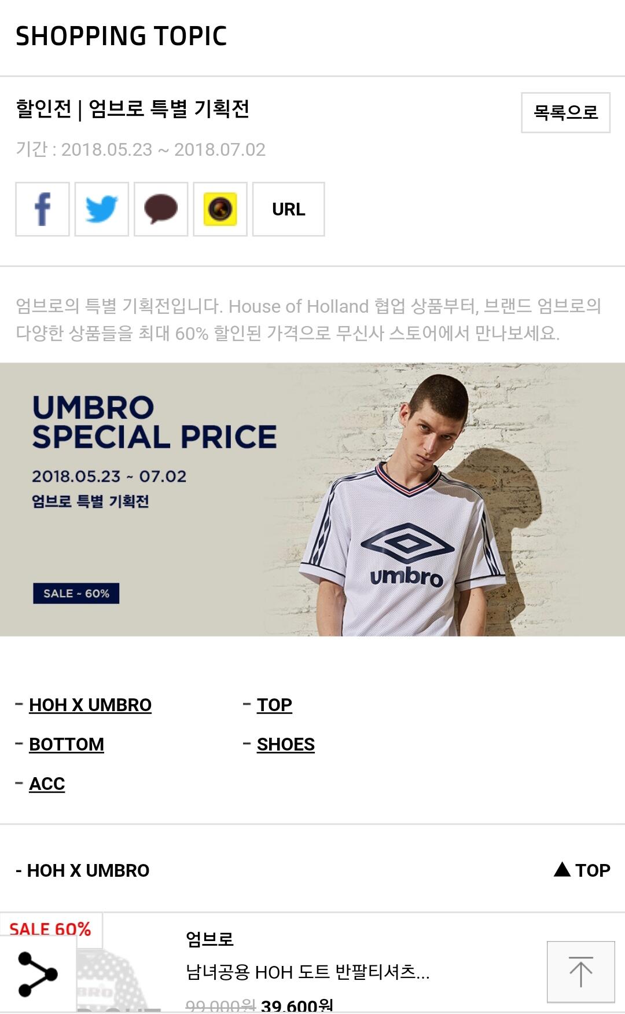Open the floating share icon
This screenshot has width=625, height=1014.
click(38, 974)
